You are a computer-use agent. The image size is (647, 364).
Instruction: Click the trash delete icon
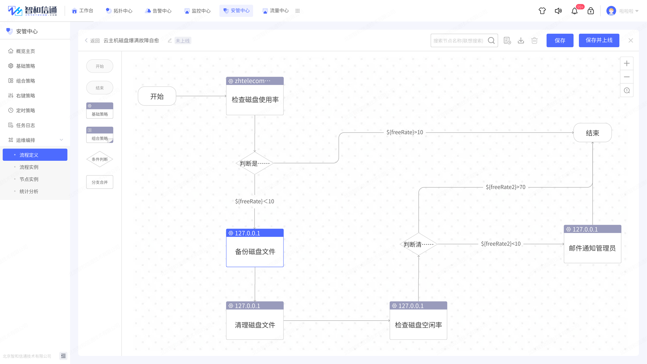[534, 40]
